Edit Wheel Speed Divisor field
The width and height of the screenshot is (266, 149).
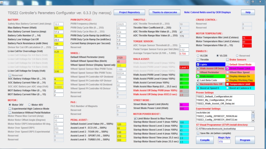pyautogui.click(x=121, y=65)
